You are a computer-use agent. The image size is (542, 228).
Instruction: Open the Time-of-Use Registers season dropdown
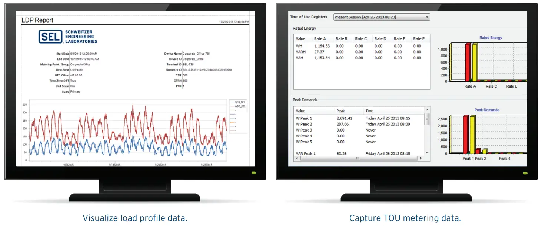click(381, 17)
